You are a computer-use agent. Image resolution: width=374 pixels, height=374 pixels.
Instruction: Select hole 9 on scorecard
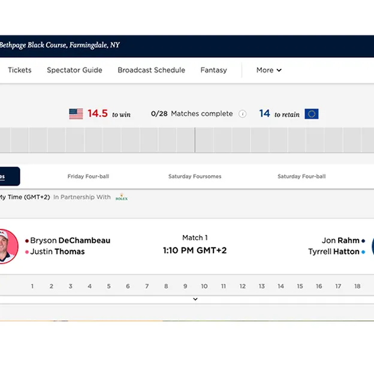pos(185,286)
